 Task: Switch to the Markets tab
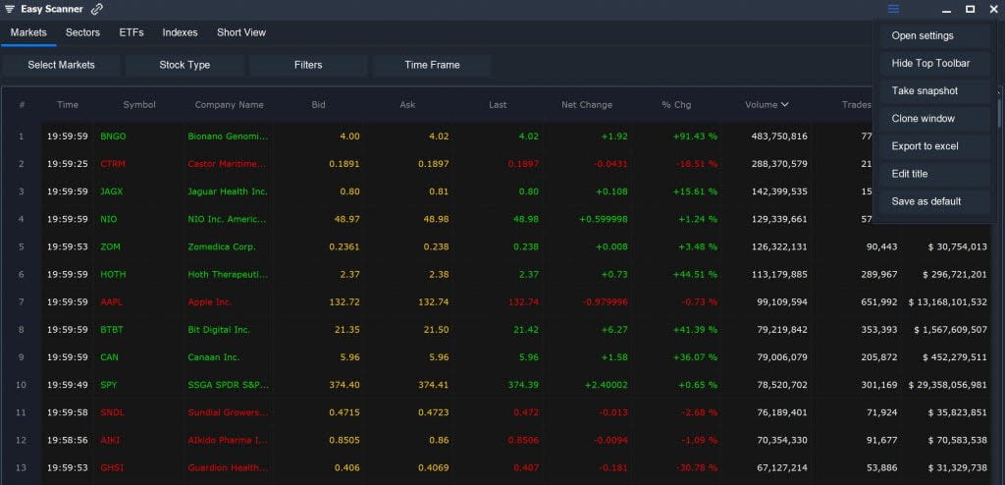[x=28, y=32]
